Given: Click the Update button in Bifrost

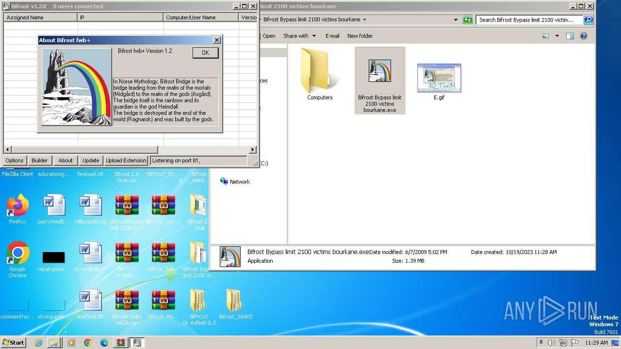Looking at the screenshot, I should point(91,160).
